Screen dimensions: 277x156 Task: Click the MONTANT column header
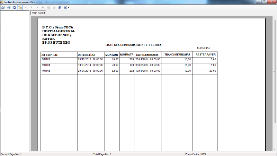click(x=112, y=55)
